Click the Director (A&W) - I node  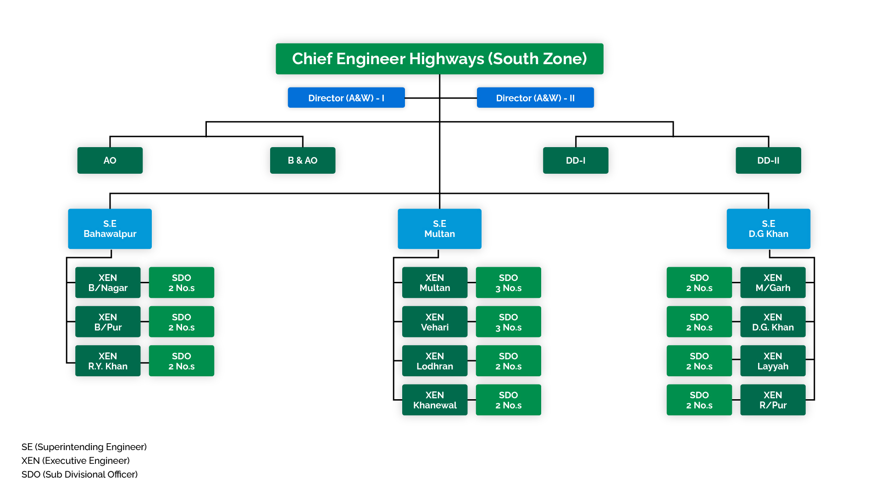346,97
